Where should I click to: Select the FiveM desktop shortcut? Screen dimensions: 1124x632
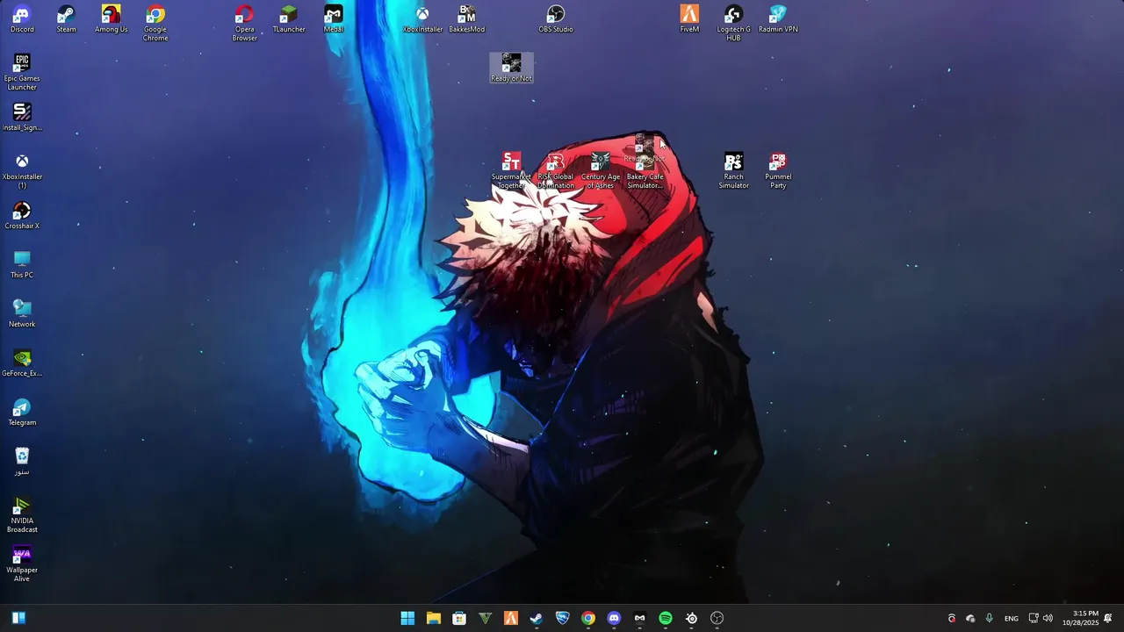point(689,18)
